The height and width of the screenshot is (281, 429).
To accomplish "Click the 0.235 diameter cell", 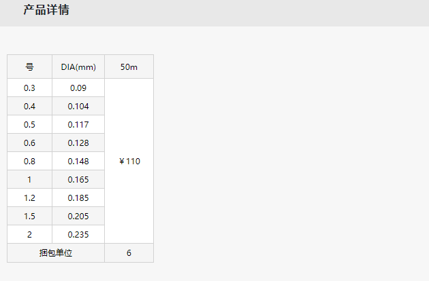I will [x=78, y=234].
